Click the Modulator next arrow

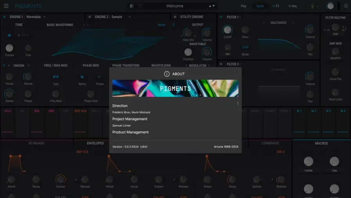point(209,66)
